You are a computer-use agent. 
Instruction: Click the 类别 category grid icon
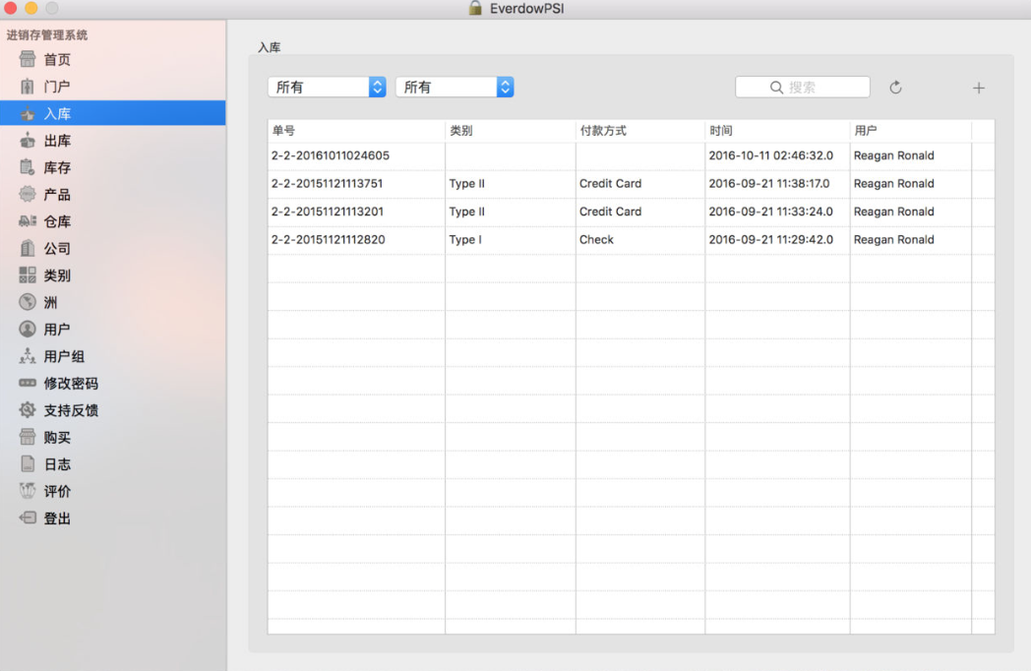point(28,274)
